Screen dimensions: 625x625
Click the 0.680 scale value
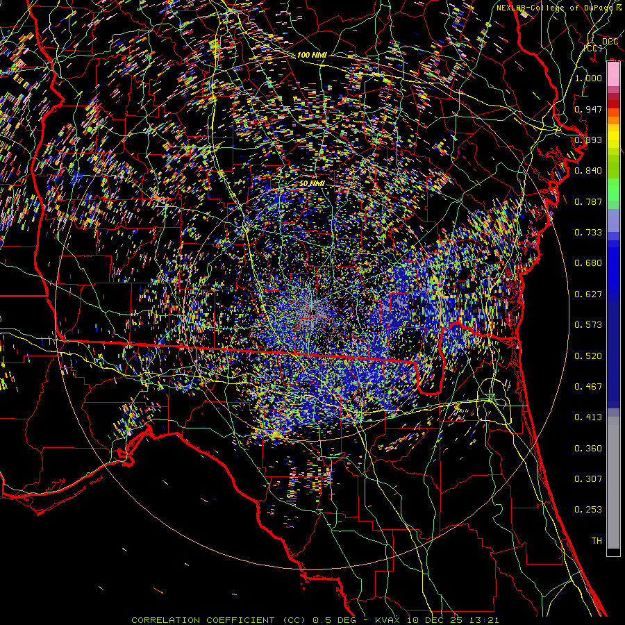(588, 263)
